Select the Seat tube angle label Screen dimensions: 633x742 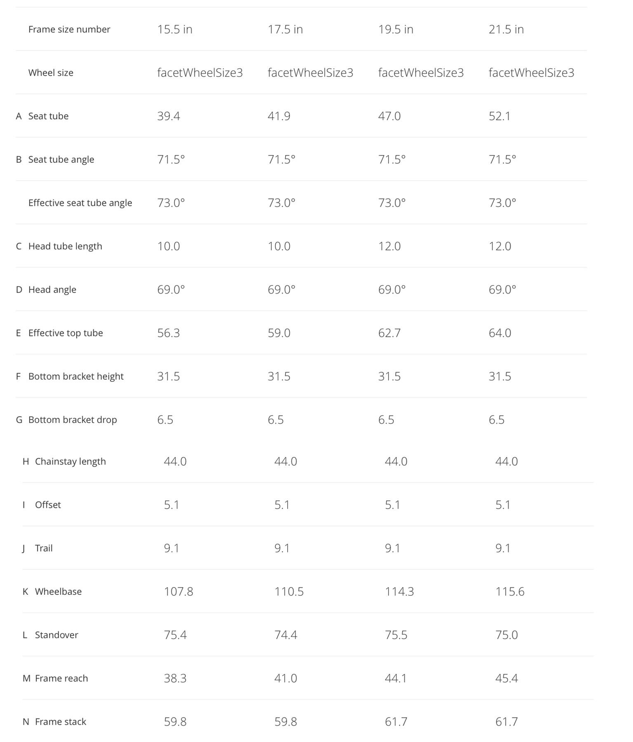(61, 160)
